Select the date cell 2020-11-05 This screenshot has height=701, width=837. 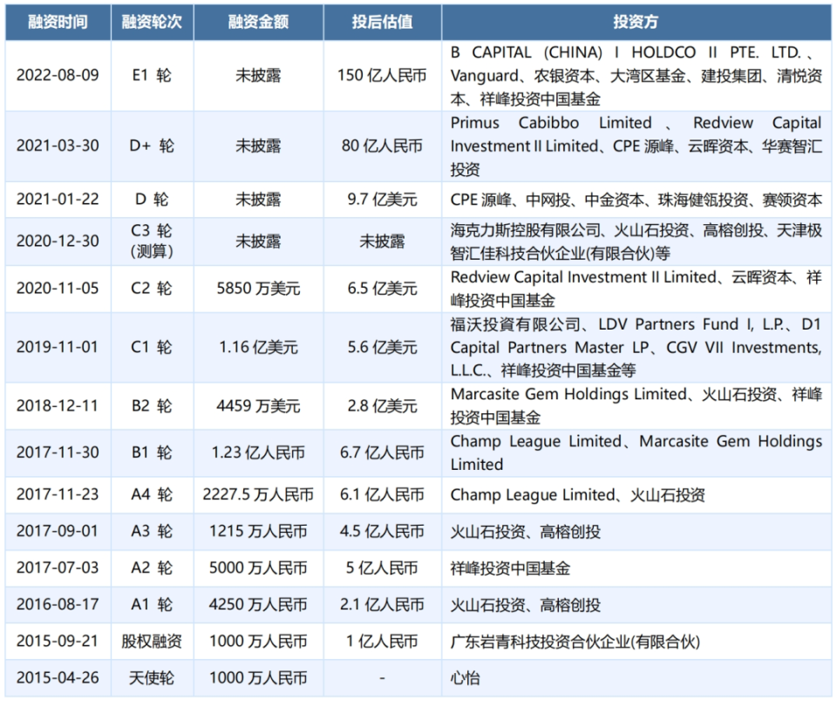pos(58,289)
